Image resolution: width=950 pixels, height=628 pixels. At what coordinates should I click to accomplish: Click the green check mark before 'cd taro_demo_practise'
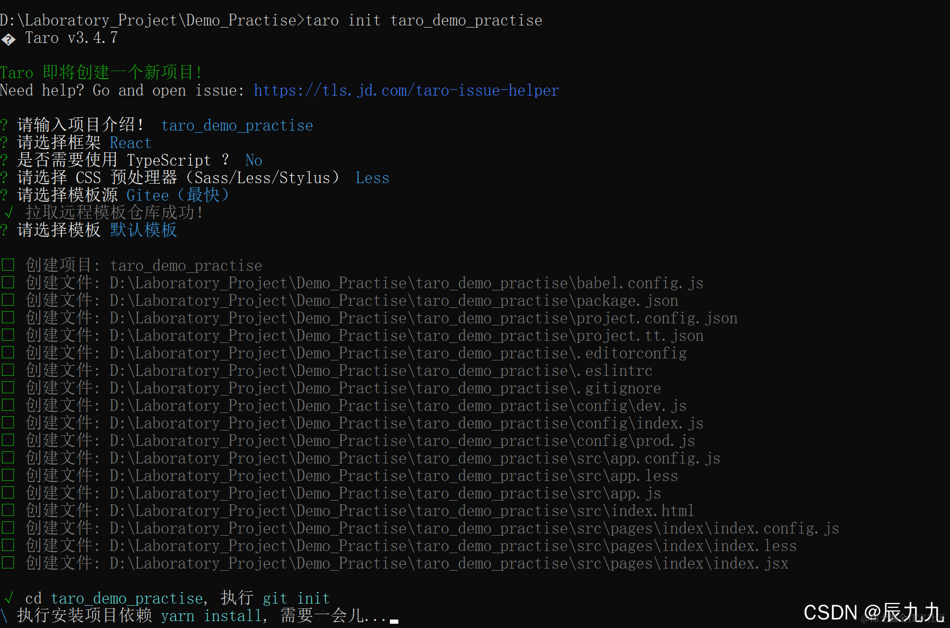8,598
